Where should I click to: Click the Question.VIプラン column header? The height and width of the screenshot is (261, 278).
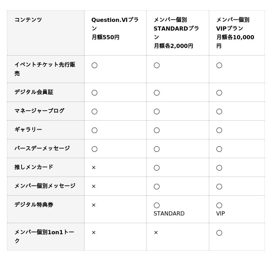(115, 28)
